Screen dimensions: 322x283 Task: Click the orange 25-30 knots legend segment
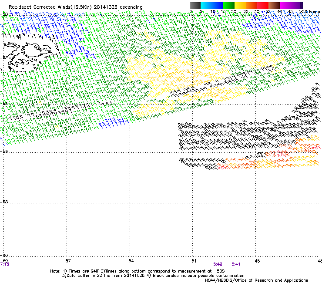click(x=252, y=5)
